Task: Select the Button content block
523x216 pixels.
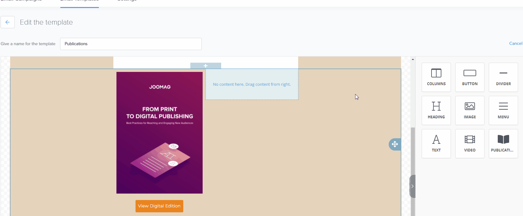Action: pyautogui.click(x=470, y=77)
